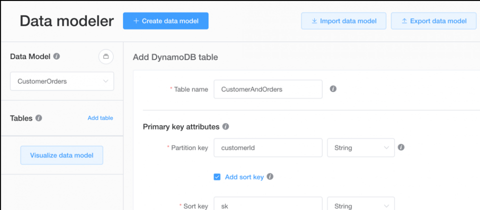Click the Add sort key label text
Viewport: 480px width, 210px height.
(244, 177)
